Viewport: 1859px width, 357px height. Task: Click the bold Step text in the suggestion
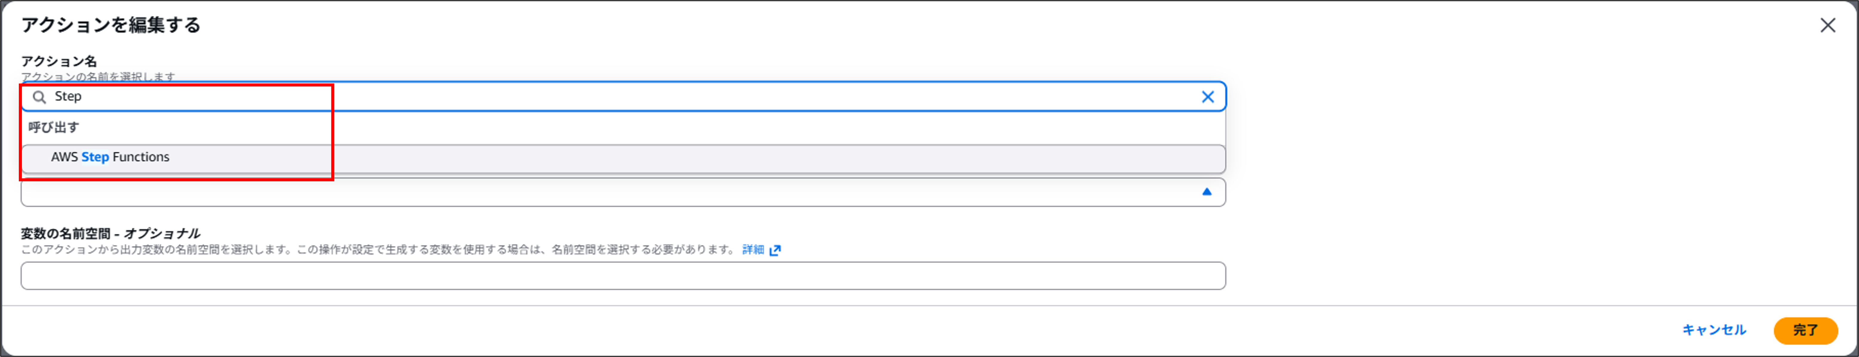pos(95,157)
